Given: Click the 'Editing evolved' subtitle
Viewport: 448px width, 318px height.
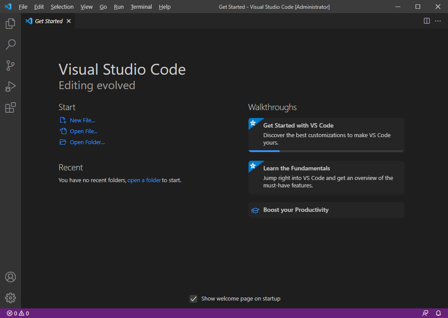Looking at the screenshot, I should click(97, 85).
